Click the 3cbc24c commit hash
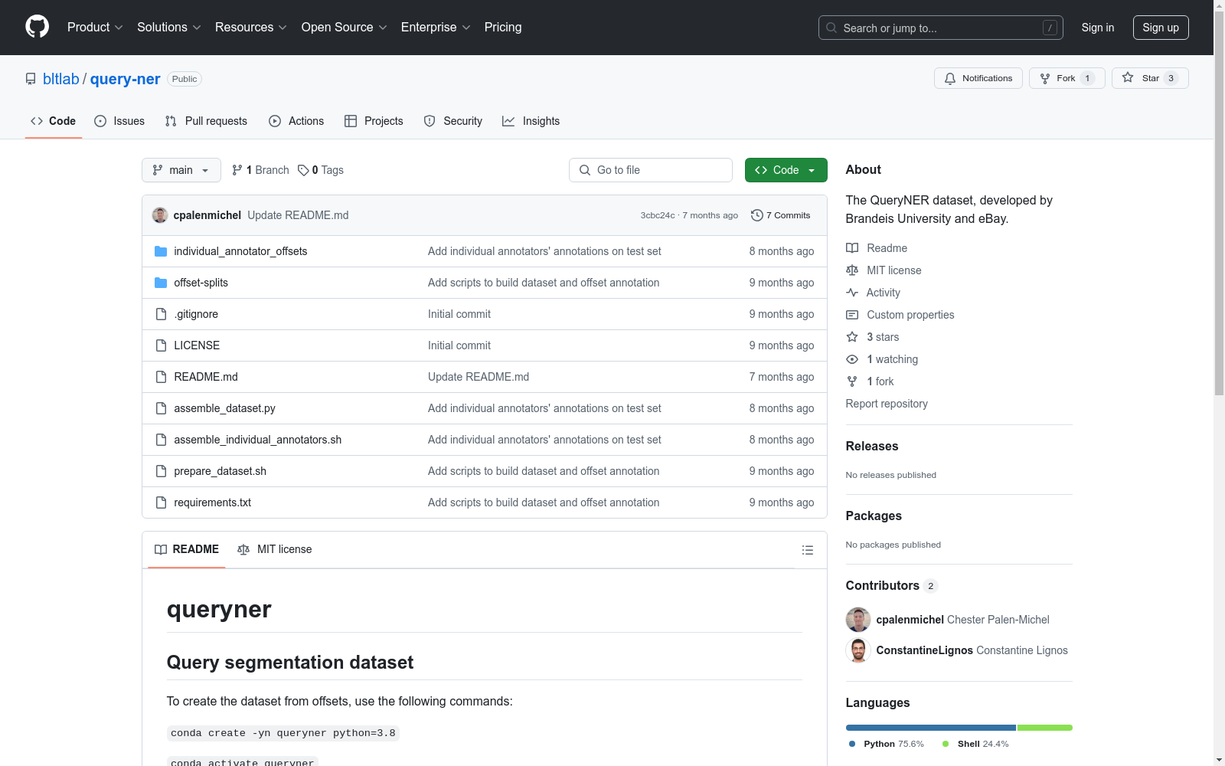The width and height of the screenshot is (1225, 766). pyautogui.click(x=658, y=215)
